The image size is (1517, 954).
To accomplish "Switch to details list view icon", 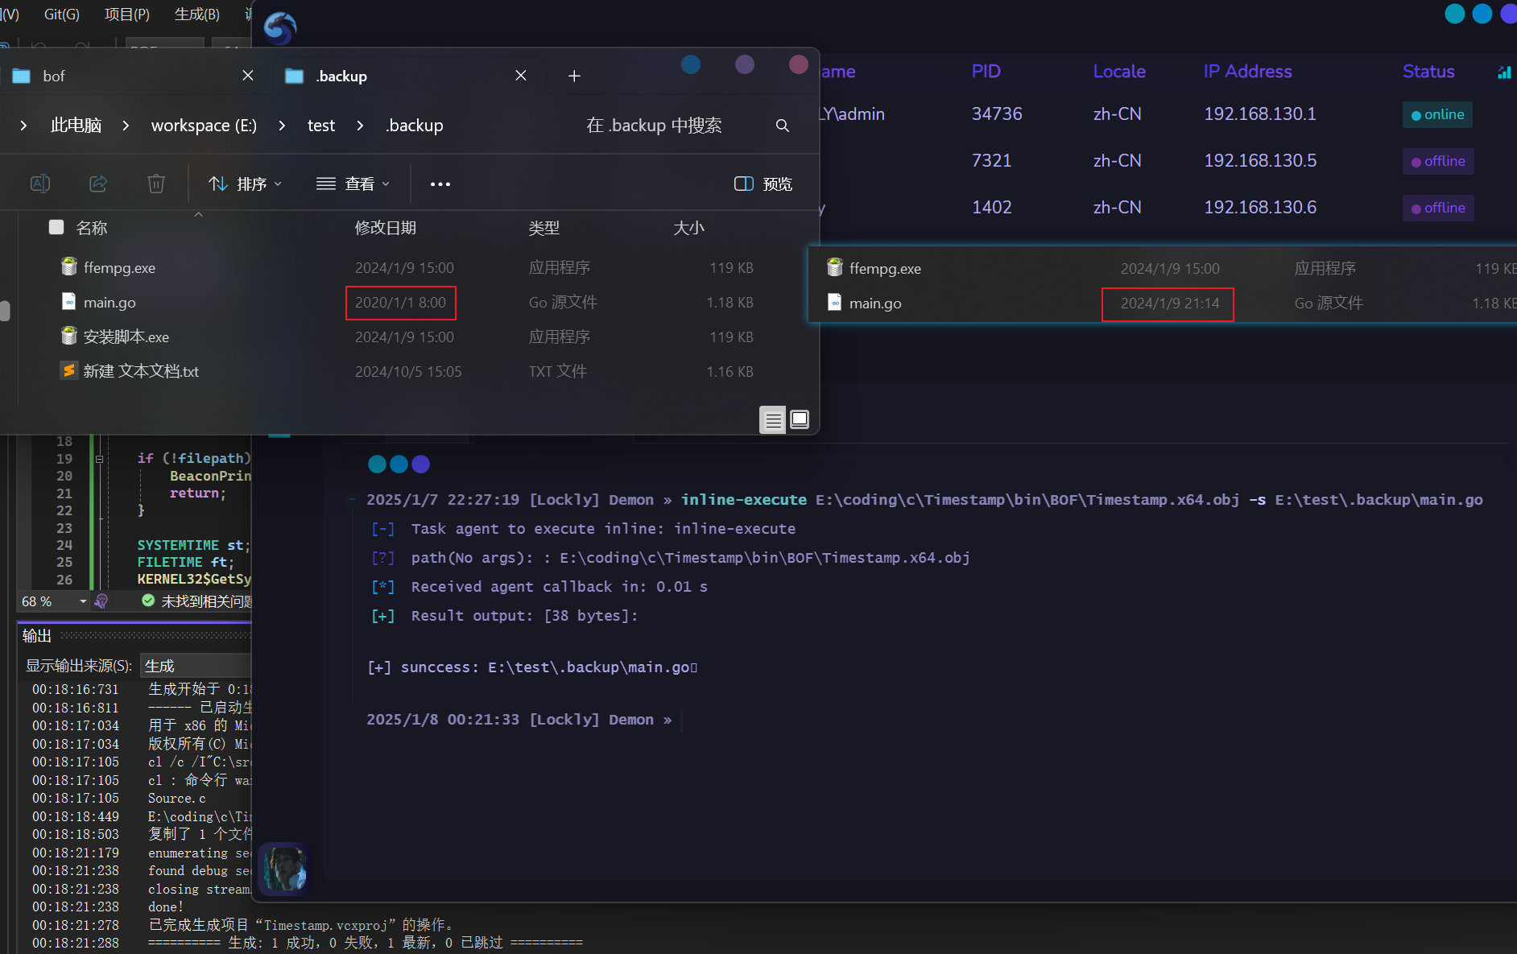I will [x=773, y=419].
